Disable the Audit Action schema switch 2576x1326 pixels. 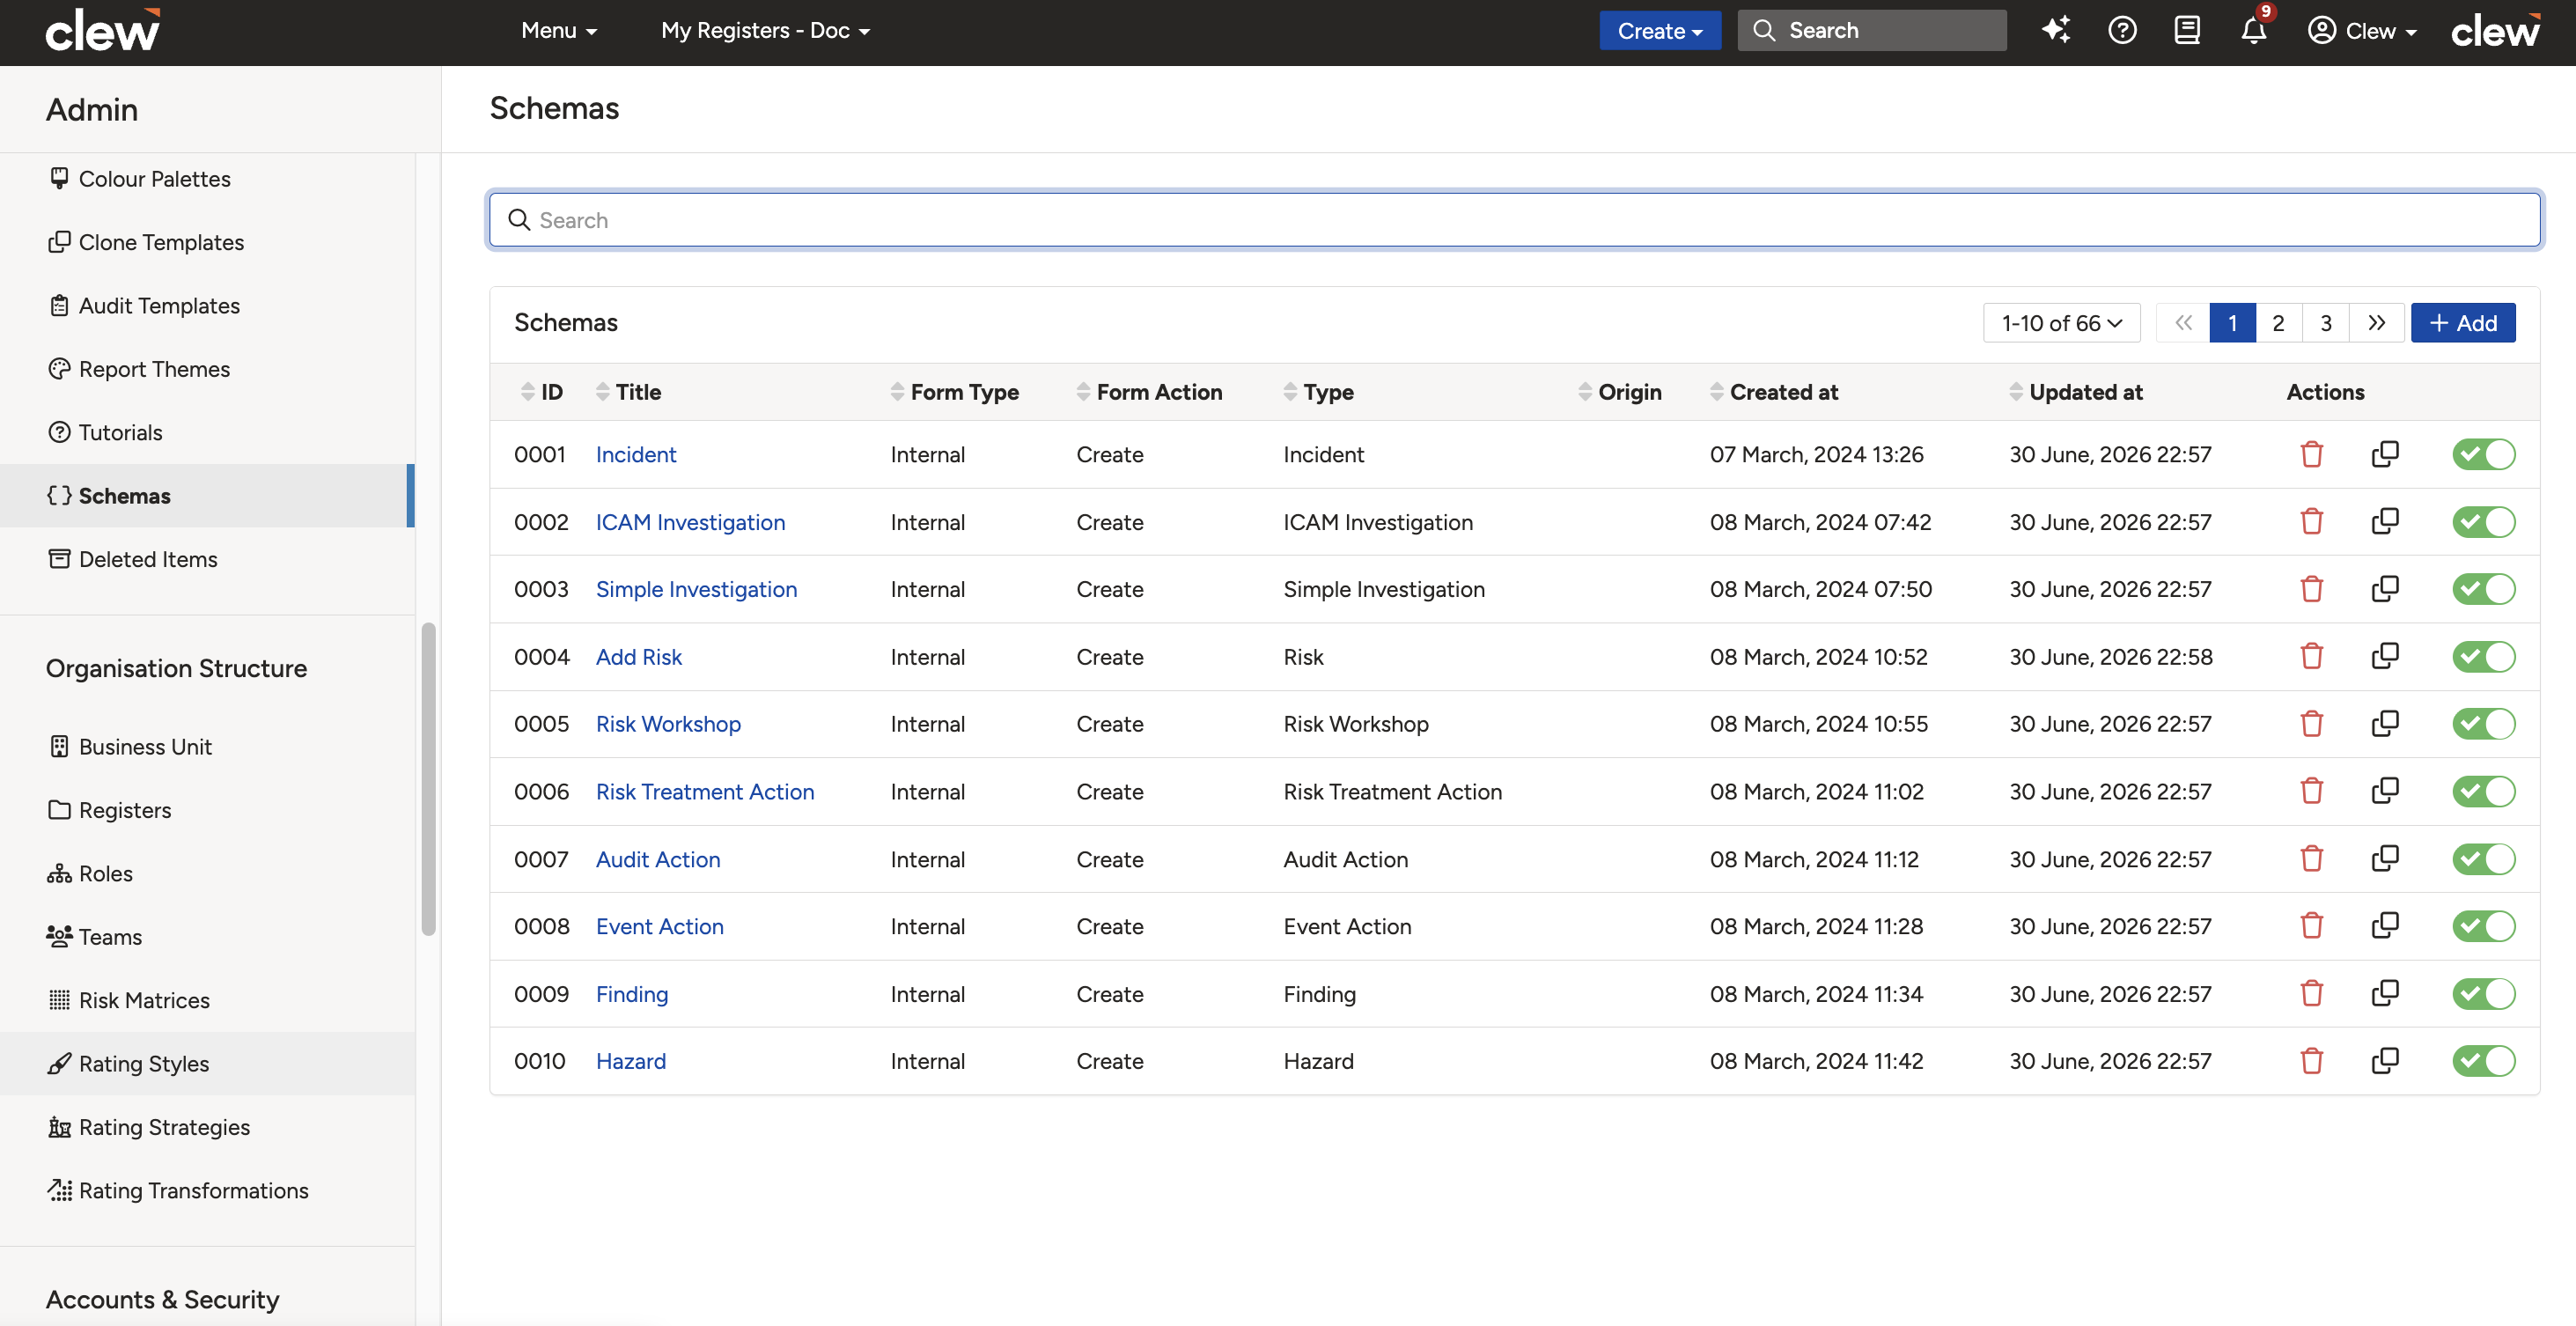[2483, 859]
